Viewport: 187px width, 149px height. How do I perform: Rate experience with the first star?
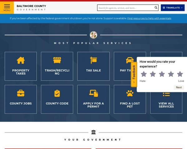tap(144, 74)
